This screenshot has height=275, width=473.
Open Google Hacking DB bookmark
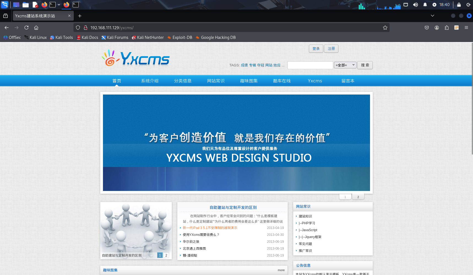point(216,37)
